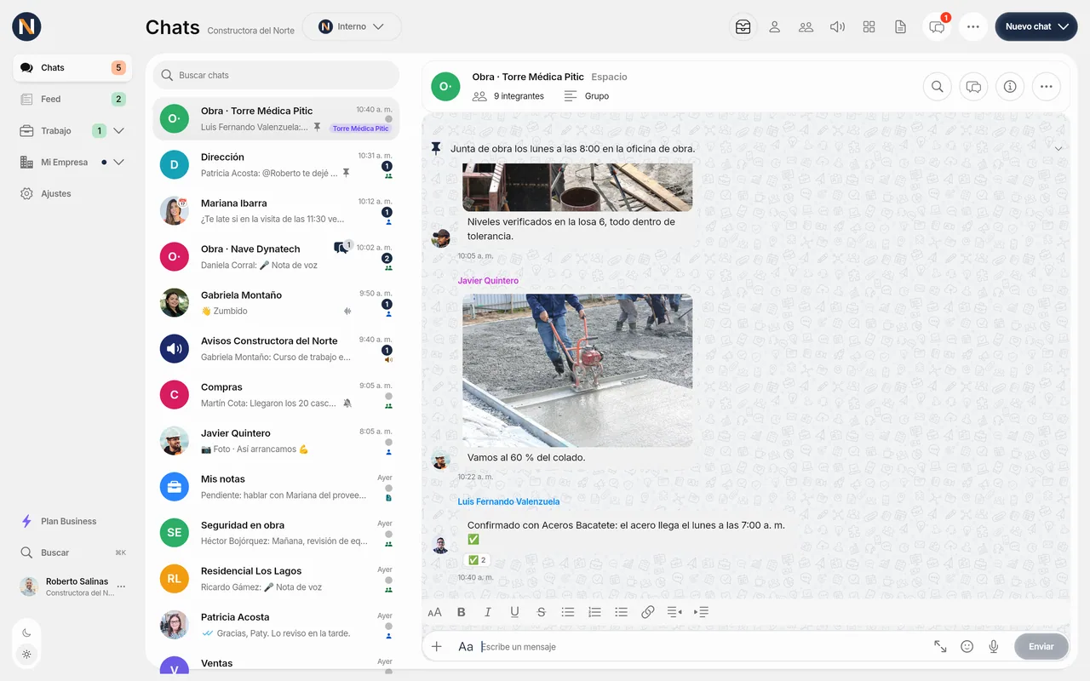This screenshot has width=1090, height=681.
Task: Collapse the pinned message banner chevron
Action: (x=1058, y=149)
